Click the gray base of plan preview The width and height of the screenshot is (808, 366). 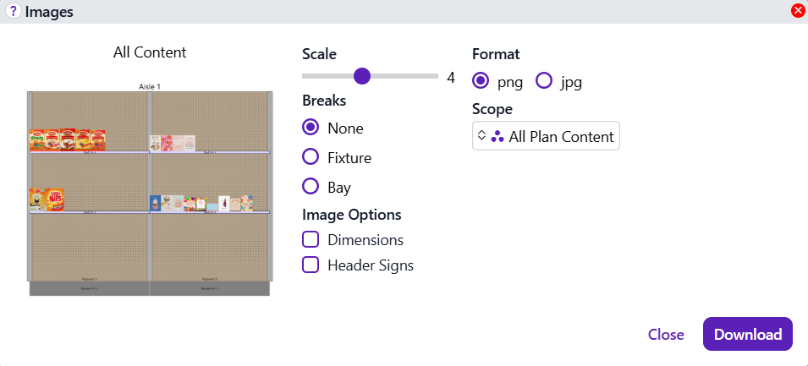[x=150, y=288]
